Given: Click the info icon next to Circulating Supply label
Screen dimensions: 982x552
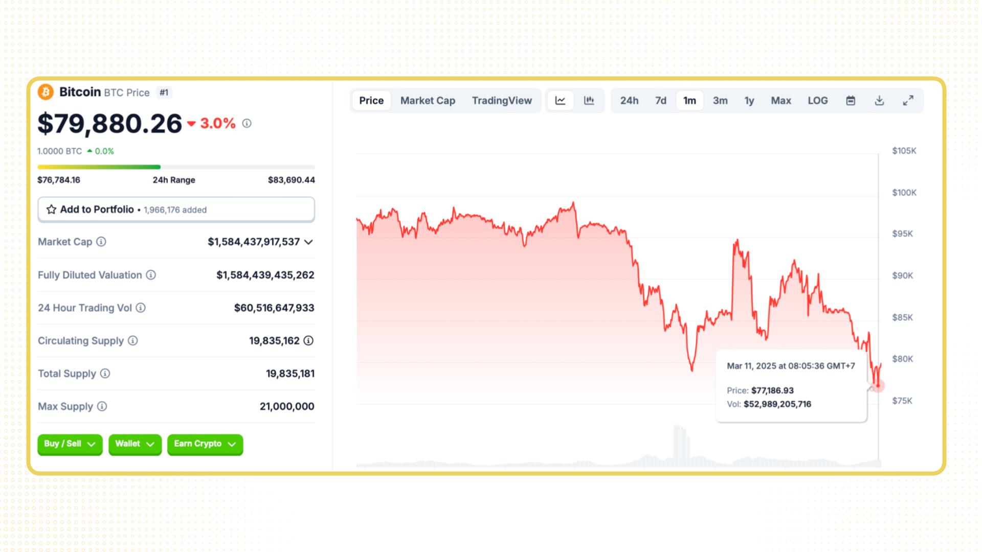Looking at the screenshot, I should pos(133,340).
